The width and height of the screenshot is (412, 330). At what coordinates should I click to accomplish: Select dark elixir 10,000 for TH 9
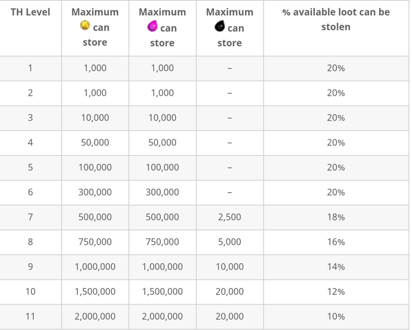pyautogui.click(x=229, y=267)
